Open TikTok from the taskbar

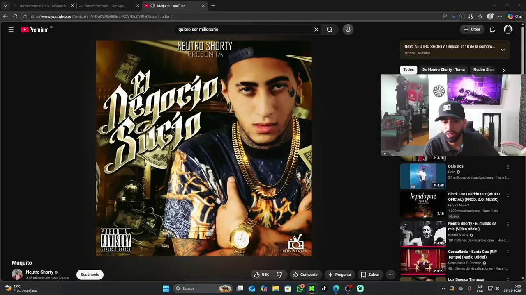(324, 288)
